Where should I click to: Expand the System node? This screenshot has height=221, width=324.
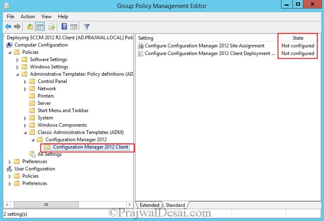click(25, 118)
